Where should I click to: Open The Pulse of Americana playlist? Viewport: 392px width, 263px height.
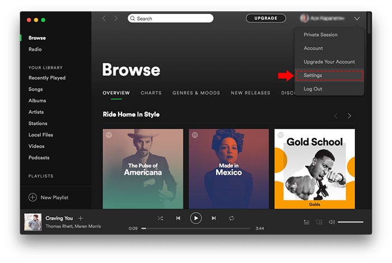point(143,168)
